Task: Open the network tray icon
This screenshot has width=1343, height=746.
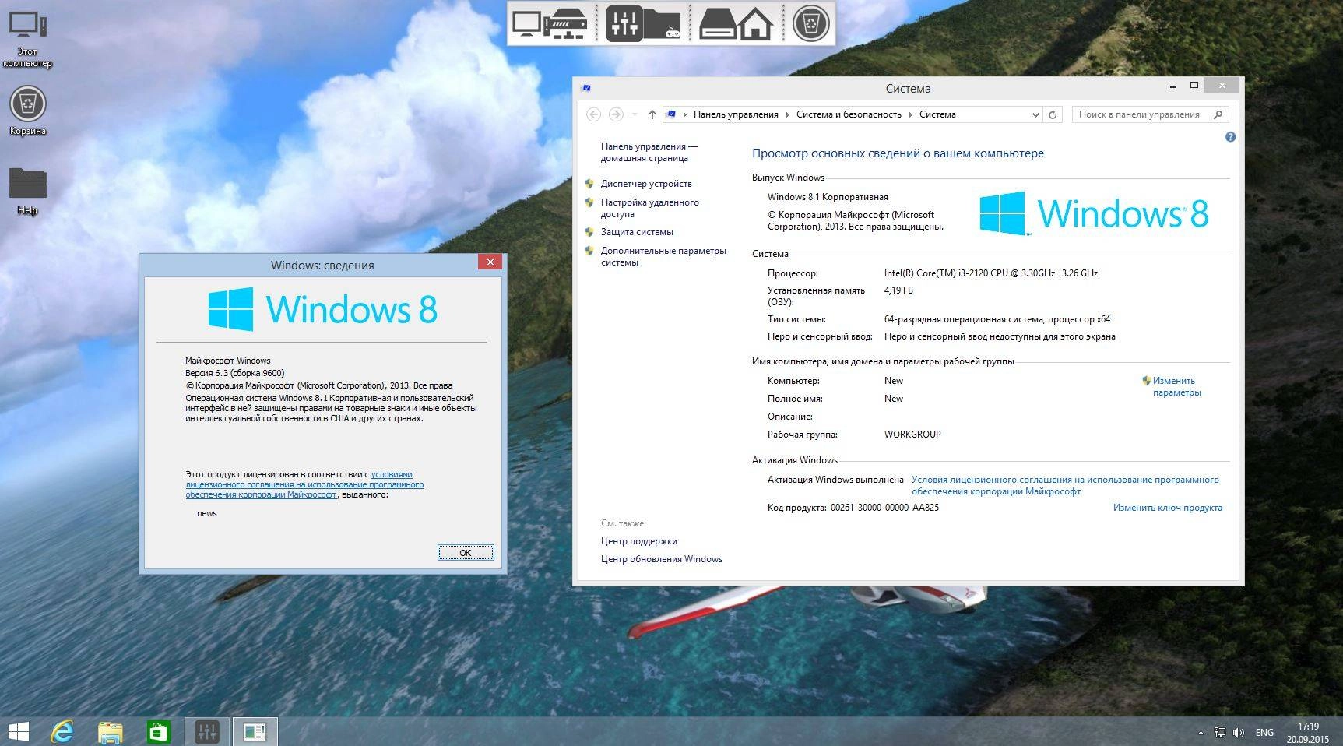Action: tap(1220, 733)
